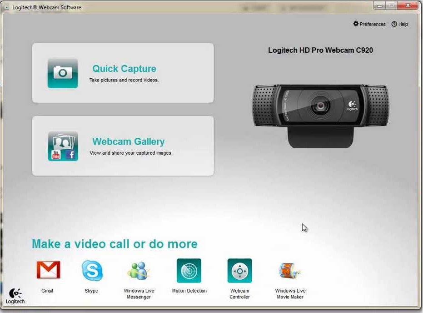The height and width of the screenshot is (313, 423).
Task: Open Windows Live Messenger icon
Action: pos(139,271)
